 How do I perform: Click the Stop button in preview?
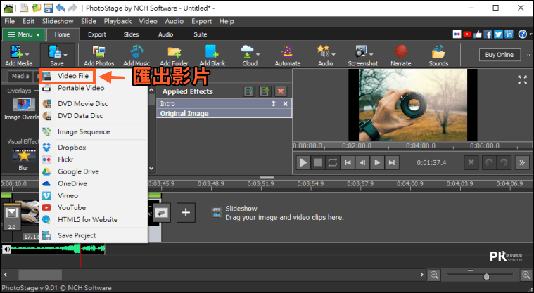[x=318, y=163]
